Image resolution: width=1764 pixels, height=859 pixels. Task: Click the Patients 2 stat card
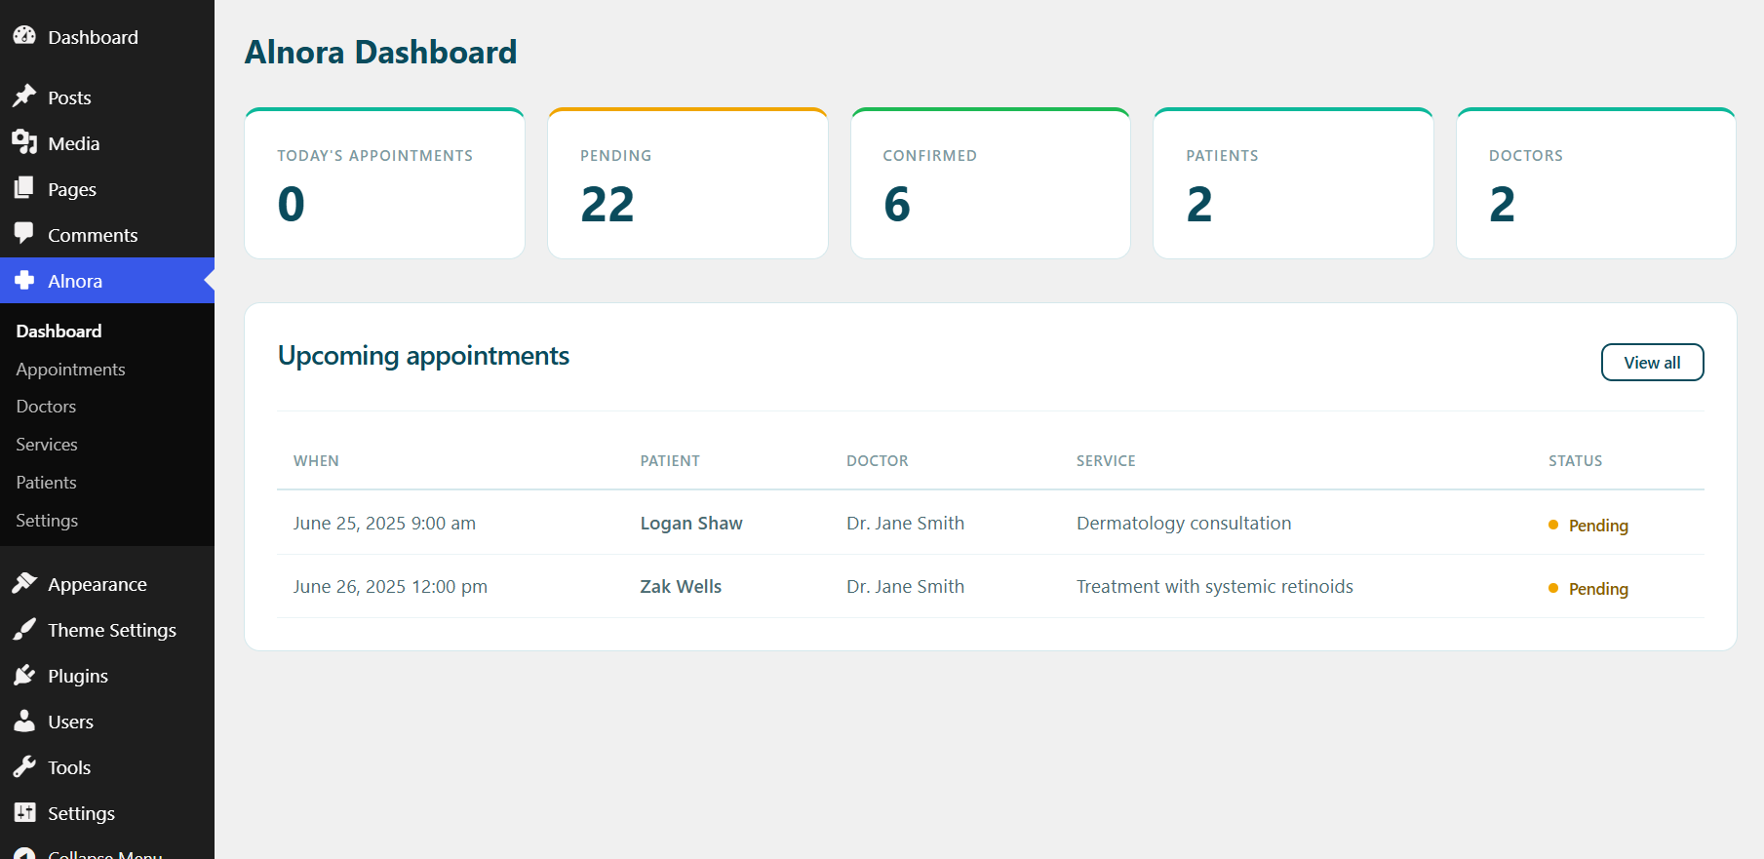tap(1293, 183)
